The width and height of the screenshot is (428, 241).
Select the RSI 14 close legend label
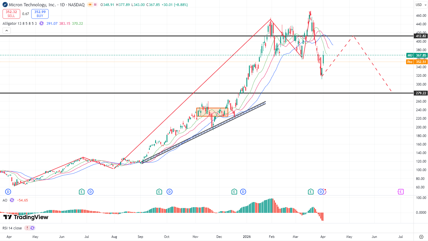click(x=12, y=228)
